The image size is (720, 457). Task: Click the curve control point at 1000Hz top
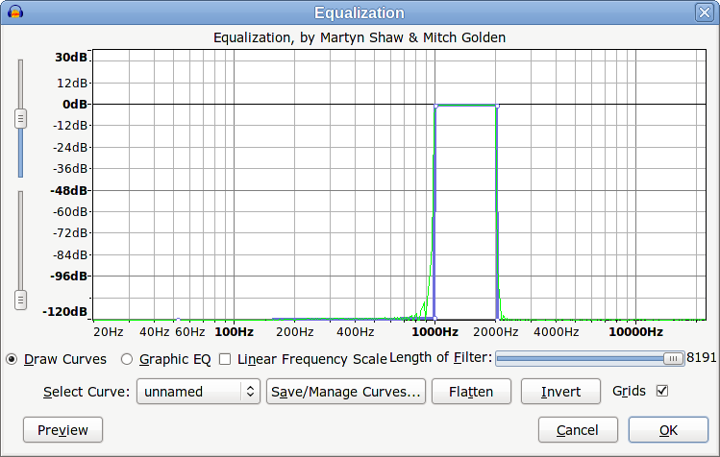pos(435,105)
